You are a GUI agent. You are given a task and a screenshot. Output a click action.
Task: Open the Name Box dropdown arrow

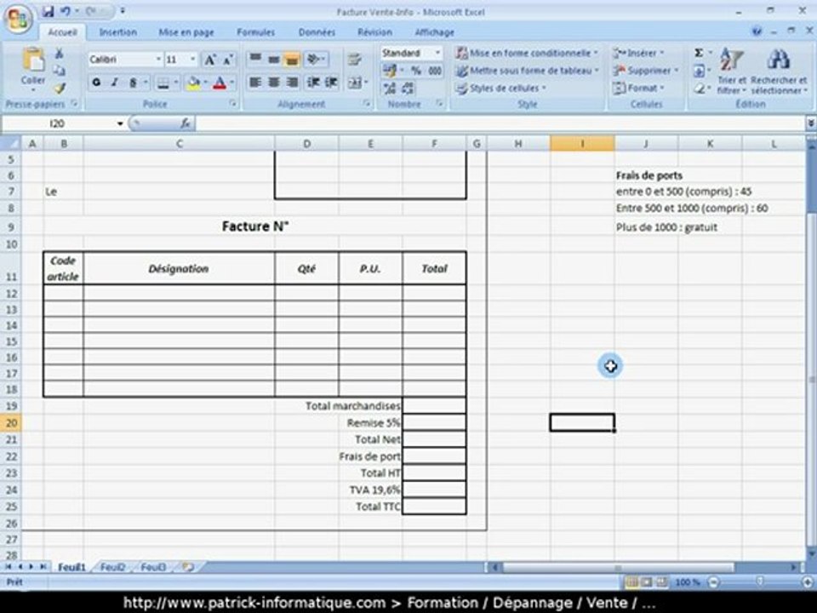point(120,123)
